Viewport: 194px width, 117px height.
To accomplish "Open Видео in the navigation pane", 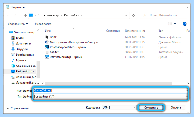I will [x=20, y=38].
